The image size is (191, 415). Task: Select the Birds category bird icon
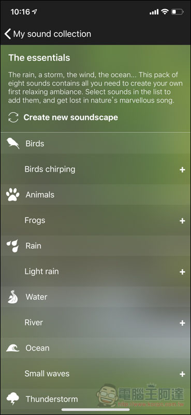[13, 143]
